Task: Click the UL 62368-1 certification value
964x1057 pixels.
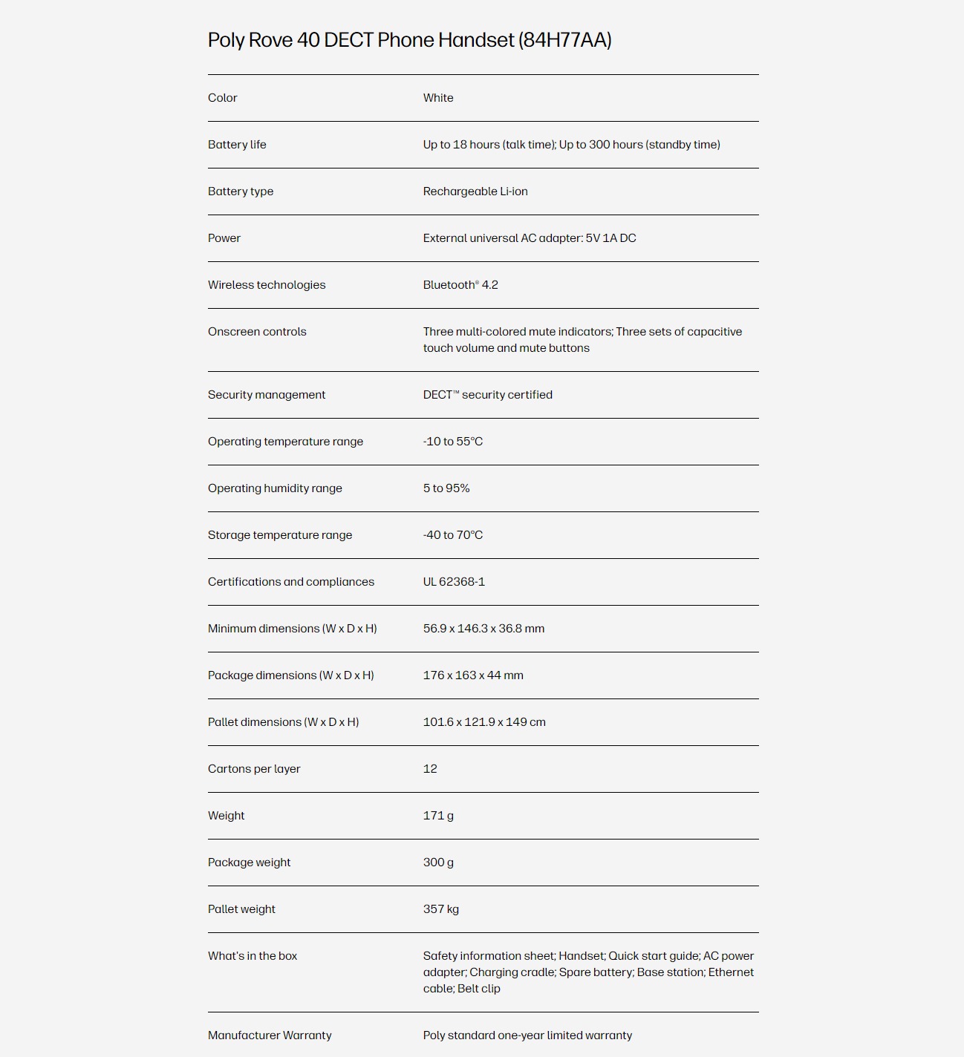Action: (454, 582)
